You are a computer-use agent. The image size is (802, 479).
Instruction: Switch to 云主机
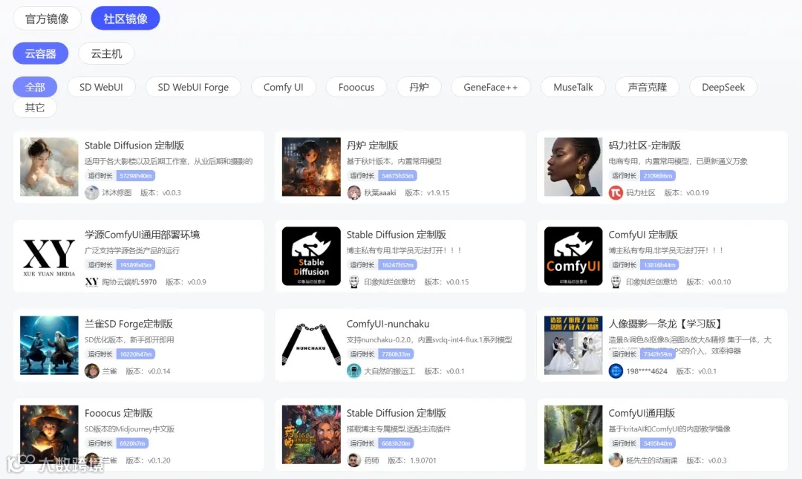click(106, 53)
